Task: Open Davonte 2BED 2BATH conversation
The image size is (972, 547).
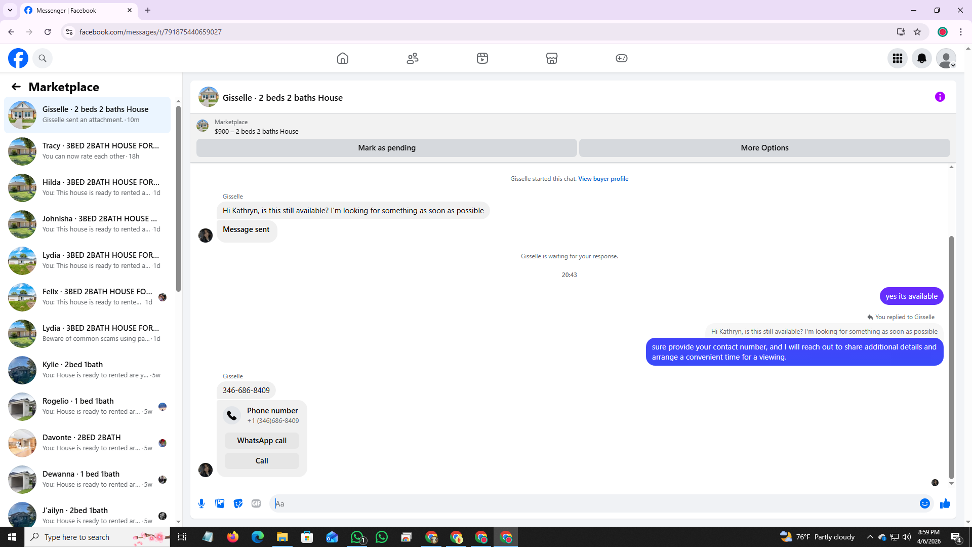Action: point(88,443)
